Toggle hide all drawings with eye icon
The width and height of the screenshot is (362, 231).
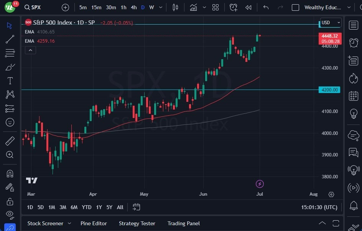click(x=10, y=215)
